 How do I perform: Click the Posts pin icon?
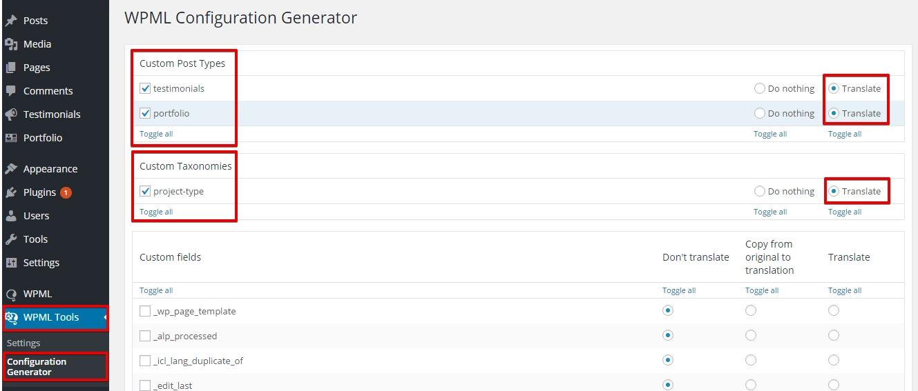click(x=11, y=21)
